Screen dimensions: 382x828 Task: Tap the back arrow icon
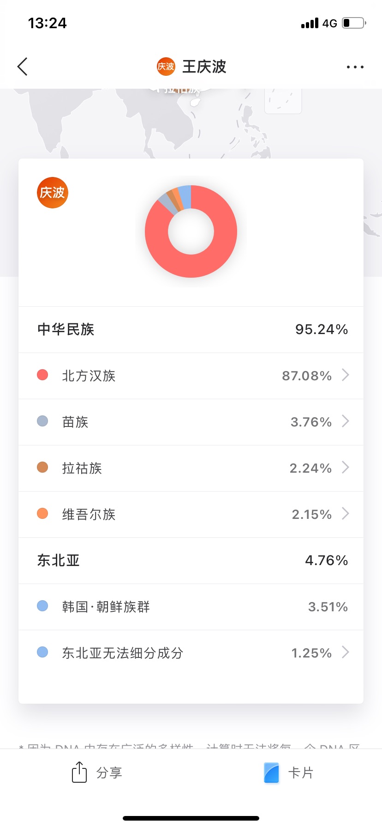point(23,67)
